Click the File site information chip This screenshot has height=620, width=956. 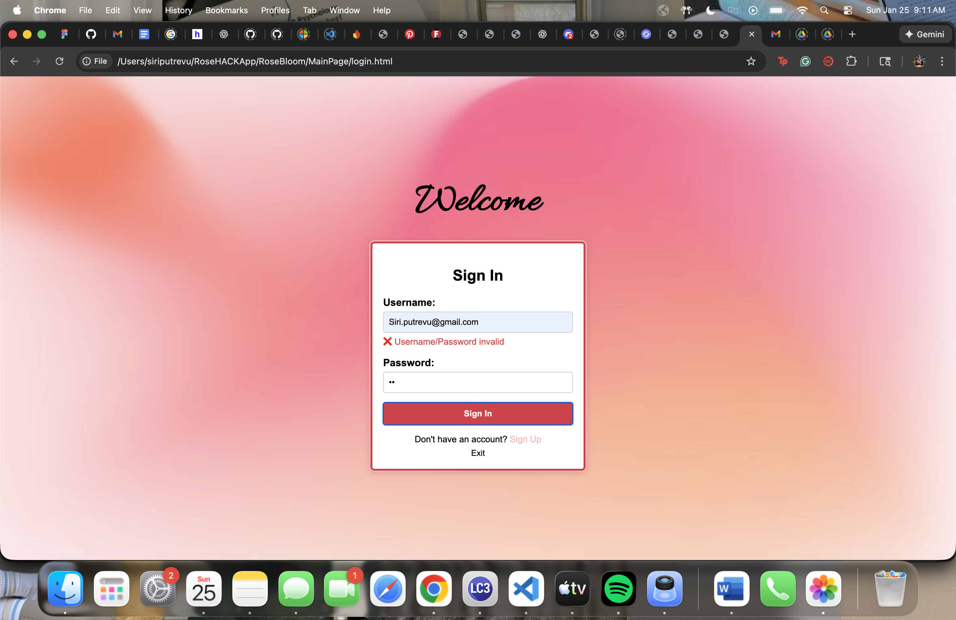[x=95, y=61]
